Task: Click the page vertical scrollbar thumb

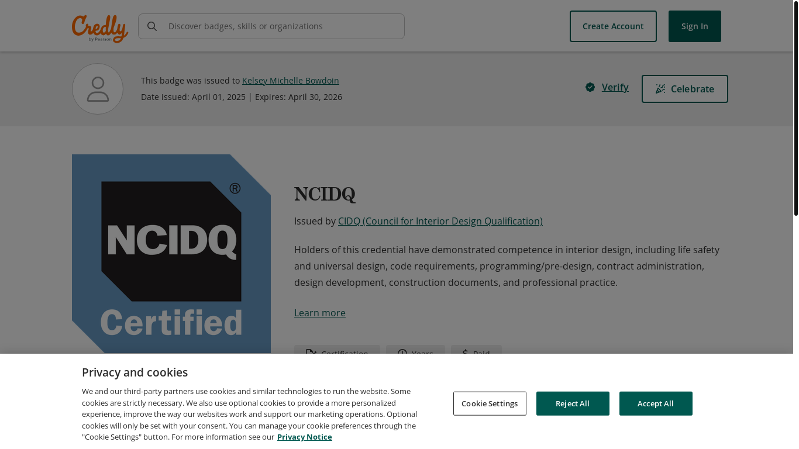Action: (795, 109)
